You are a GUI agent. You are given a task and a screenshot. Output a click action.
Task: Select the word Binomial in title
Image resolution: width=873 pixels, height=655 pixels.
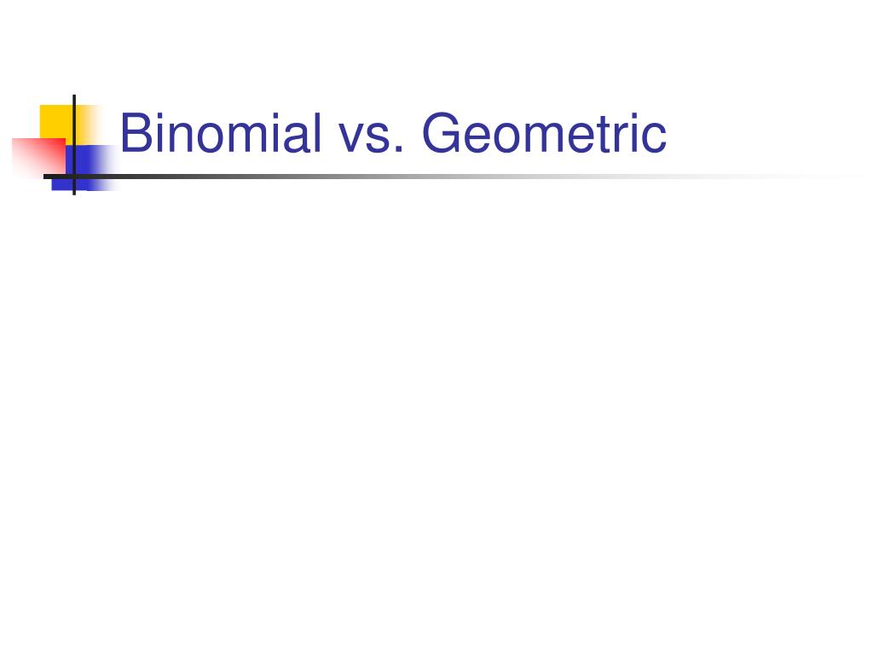click(221, 132)
